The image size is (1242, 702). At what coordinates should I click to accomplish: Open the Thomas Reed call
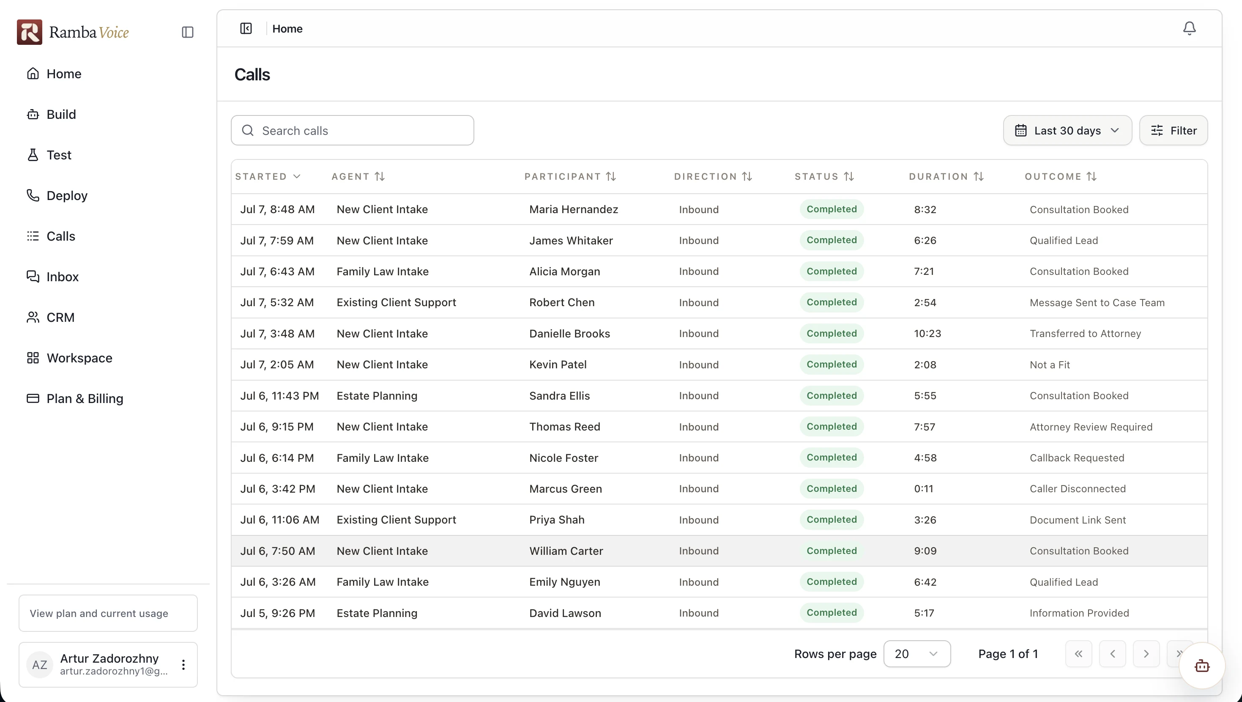coord(719,427)
